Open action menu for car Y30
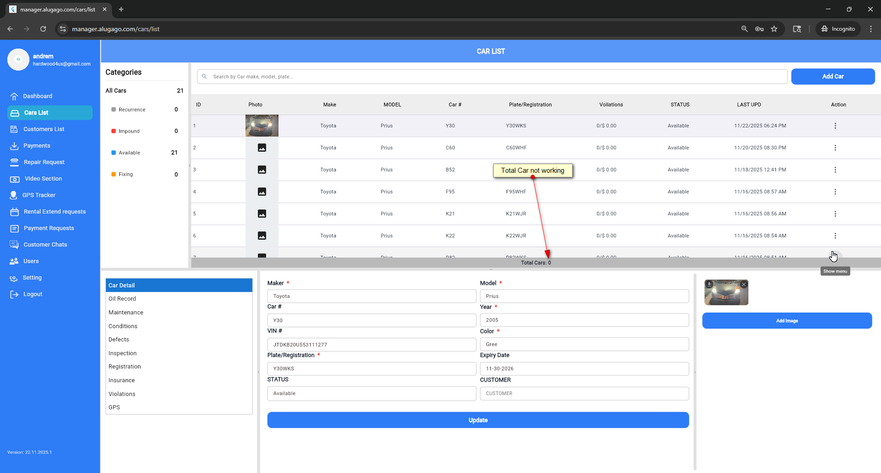The height and width of the screenshot is (473, 881). pyautogui.click(x=835, y=126)
